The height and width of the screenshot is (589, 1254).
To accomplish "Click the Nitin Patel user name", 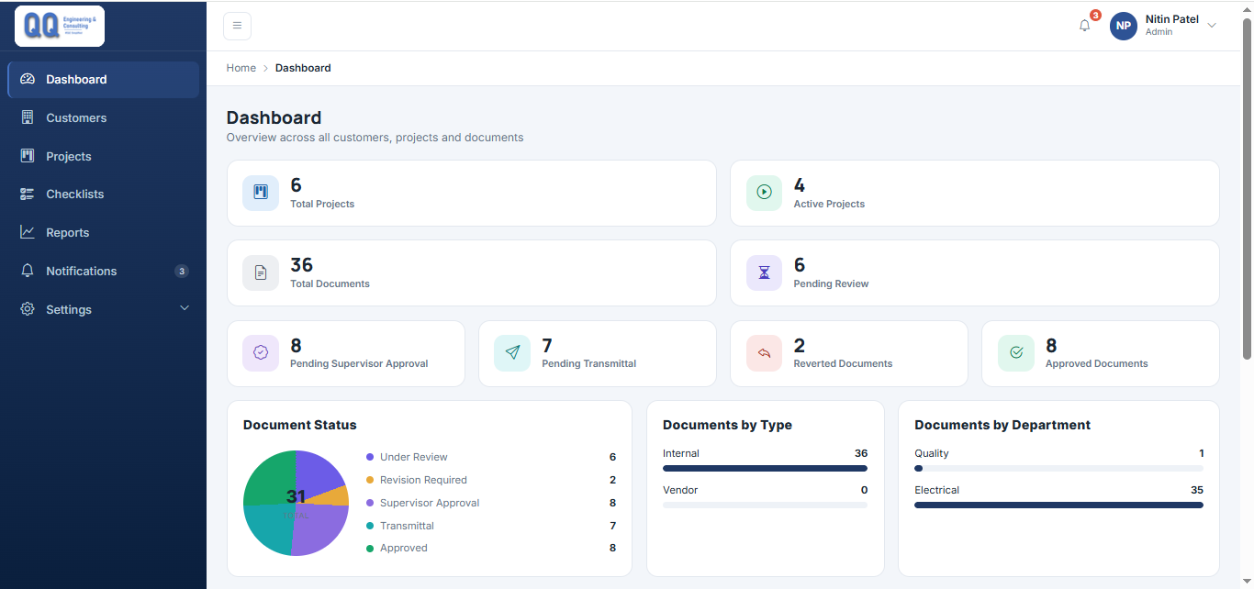I will pyautogui.click(x=1172, y=19).
